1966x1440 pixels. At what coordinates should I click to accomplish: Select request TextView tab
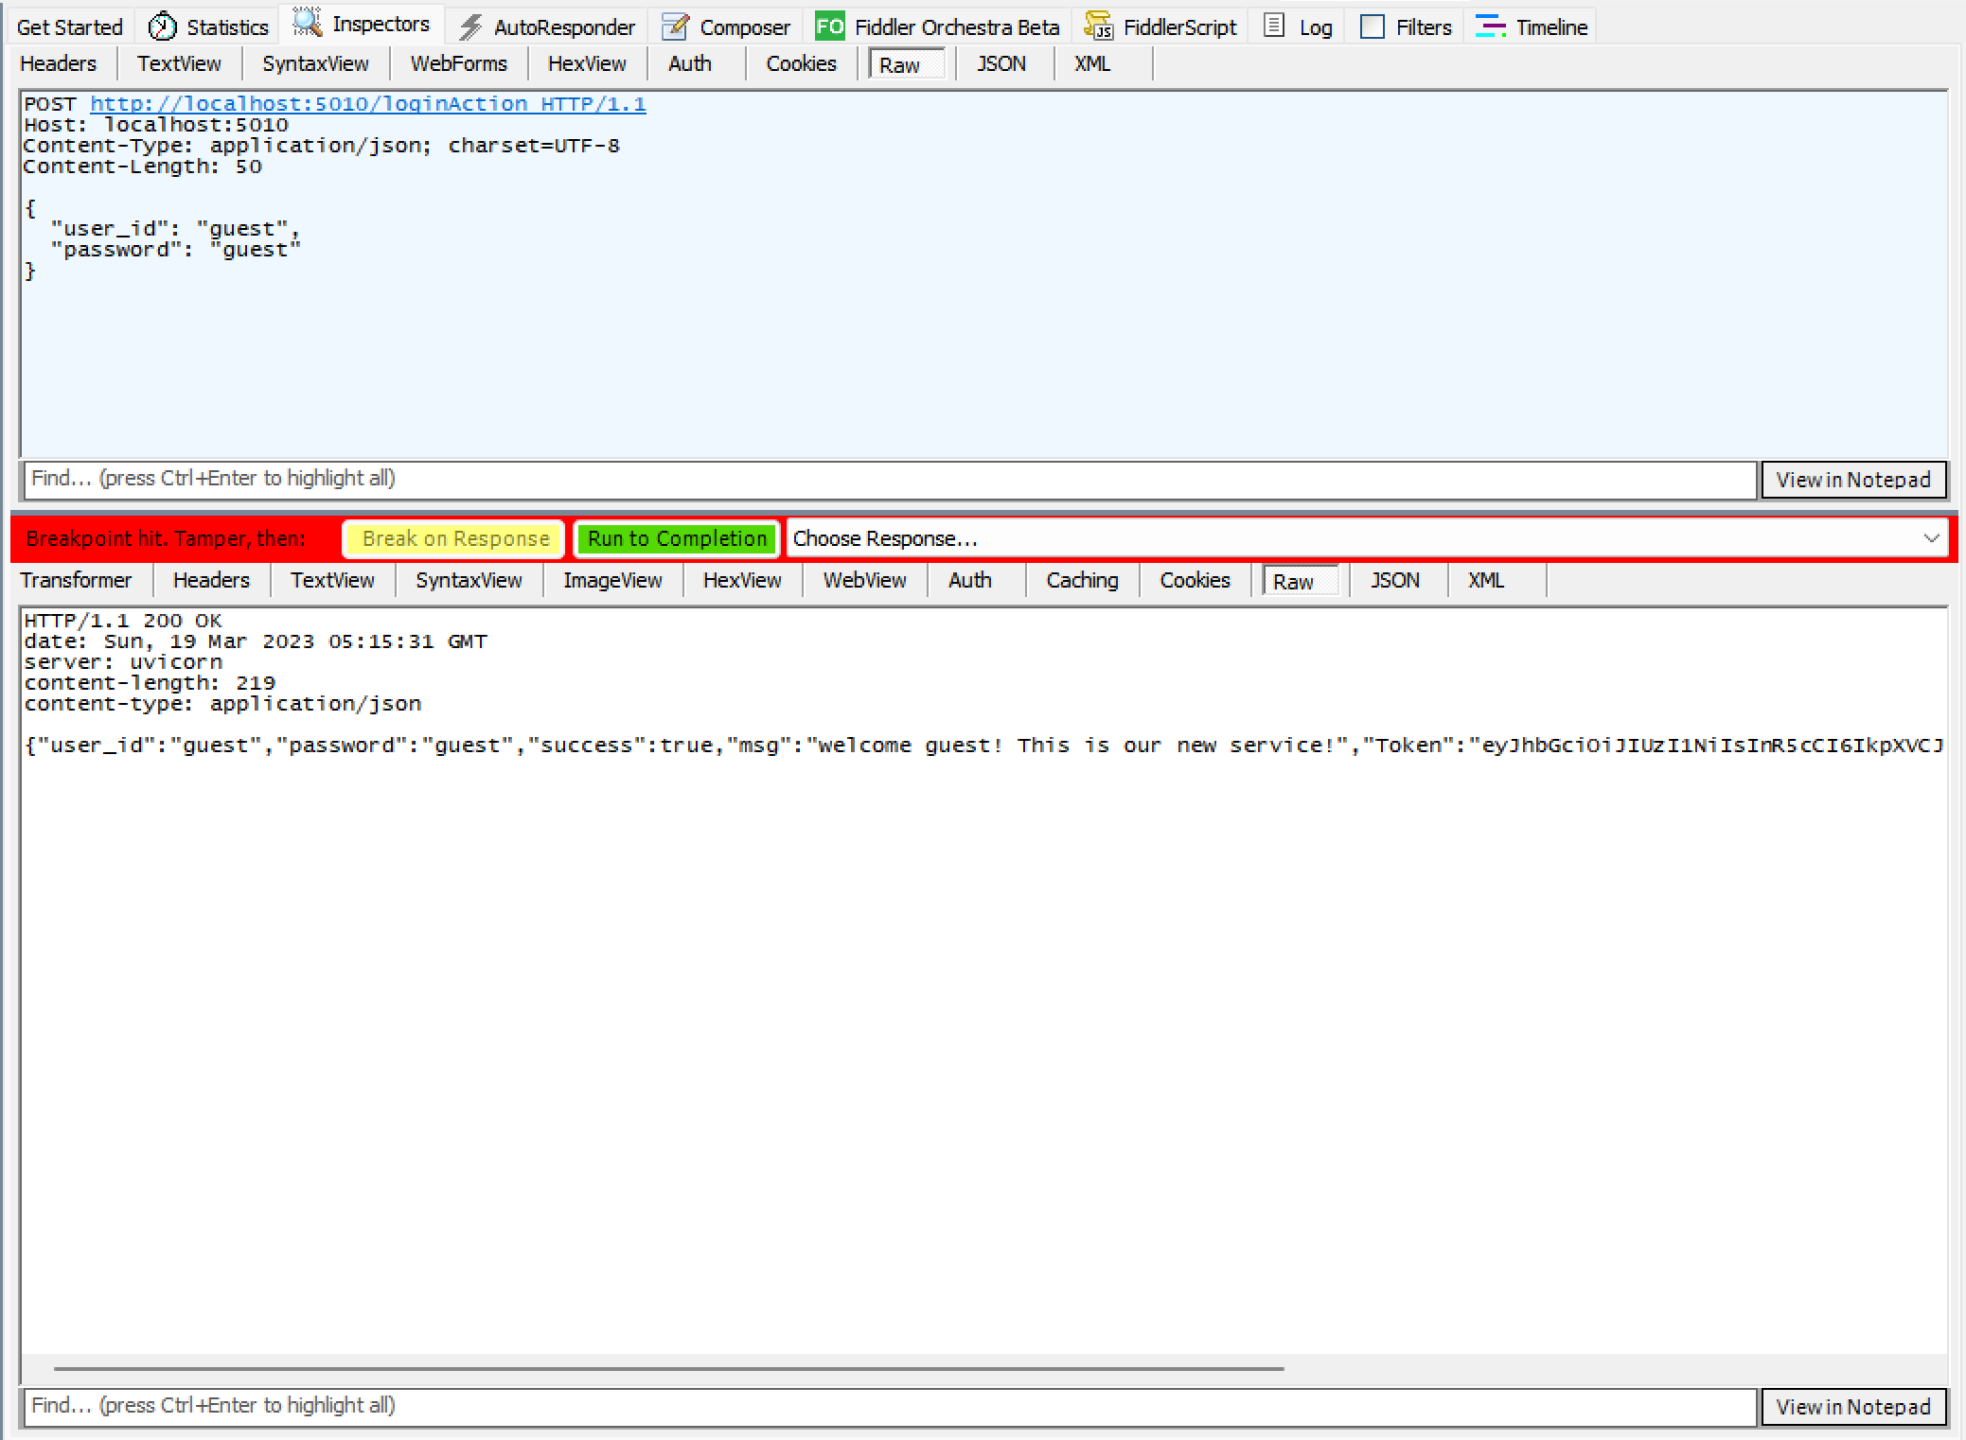pos(179,63)
